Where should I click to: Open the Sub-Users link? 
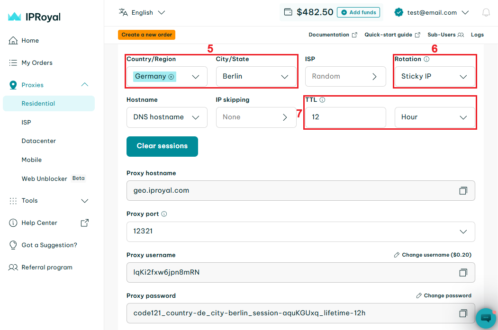pyautogui.click(x=445, y=35)
